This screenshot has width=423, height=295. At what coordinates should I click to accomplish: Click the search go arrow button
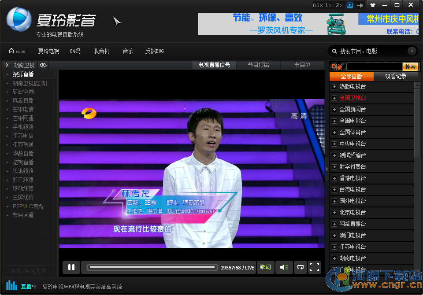(412, 51)
